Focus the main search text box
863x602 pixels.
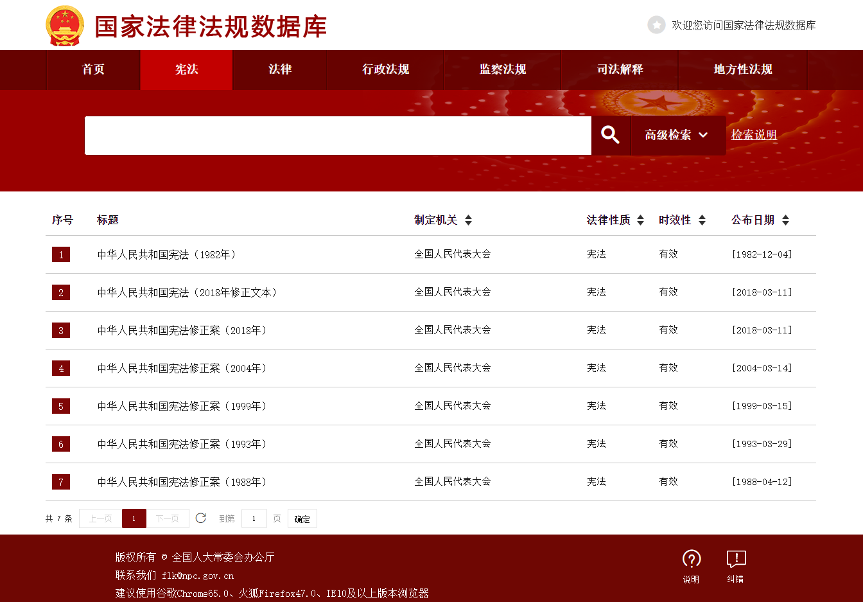pos(338,136)
